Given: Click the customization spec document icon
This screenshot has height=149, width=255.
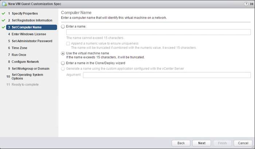Looking at the screenshot, I should point(4,4).
